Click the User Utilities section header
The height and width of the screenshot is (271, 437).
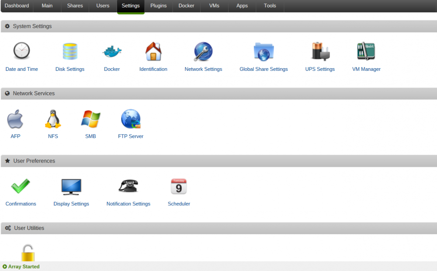click(219, 228)
